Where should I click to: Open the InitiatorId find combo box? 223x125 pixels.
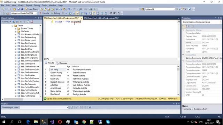click(174, 9)
